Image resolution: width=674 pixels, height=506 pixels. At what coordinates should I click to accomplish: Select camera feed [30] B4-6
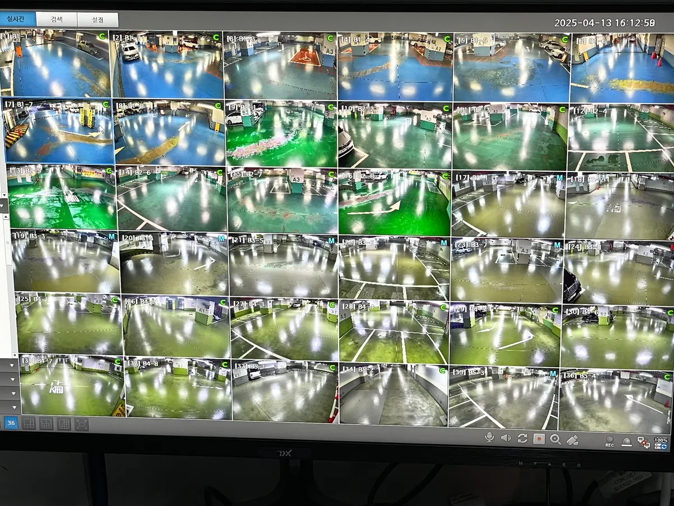pyautogui.click(x=617, y=337)
